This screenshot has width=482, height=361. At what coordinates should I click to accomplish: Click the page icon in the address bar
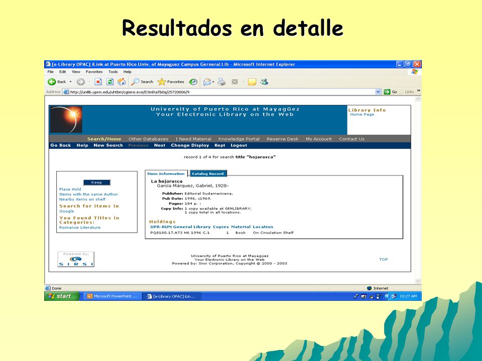(x=66, y=92)
